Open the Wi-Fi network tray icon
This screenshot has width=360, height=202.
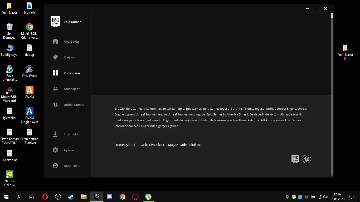pos(319,197)
